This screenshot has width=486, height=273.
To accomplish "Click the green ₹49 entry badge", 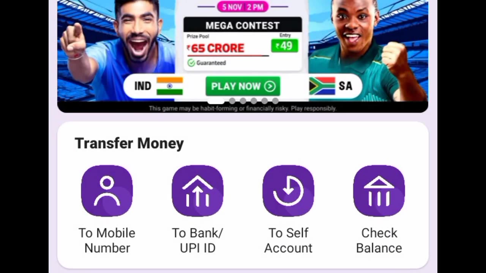I will 284,46.
